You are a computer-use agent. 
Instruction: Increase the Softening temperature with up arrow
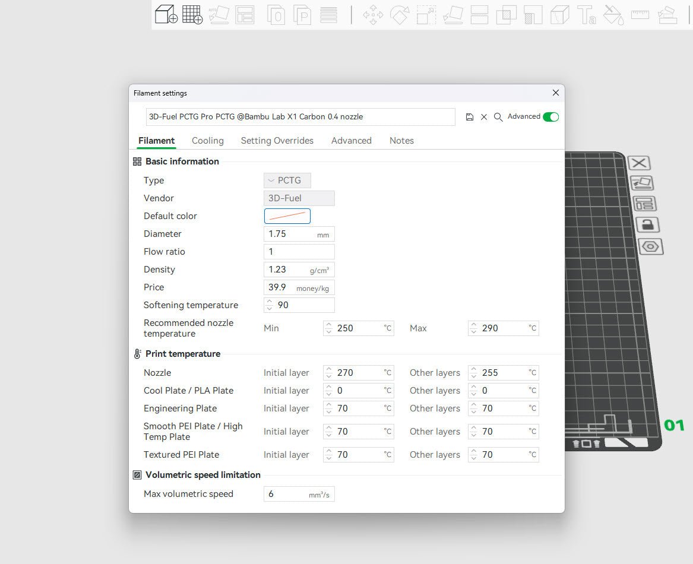pos(270,302)
